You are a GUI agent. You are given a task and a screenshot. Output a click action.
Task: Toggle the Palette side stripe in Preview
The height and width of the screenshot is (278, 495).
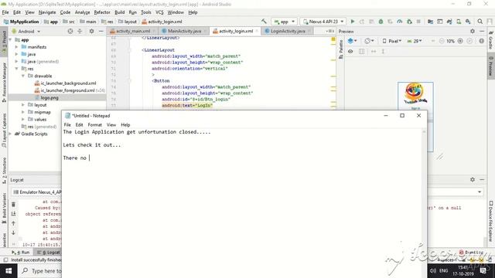point(341,49)
